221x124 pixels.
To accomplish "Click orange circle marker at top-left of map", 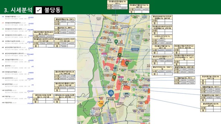I will point(107,27).
